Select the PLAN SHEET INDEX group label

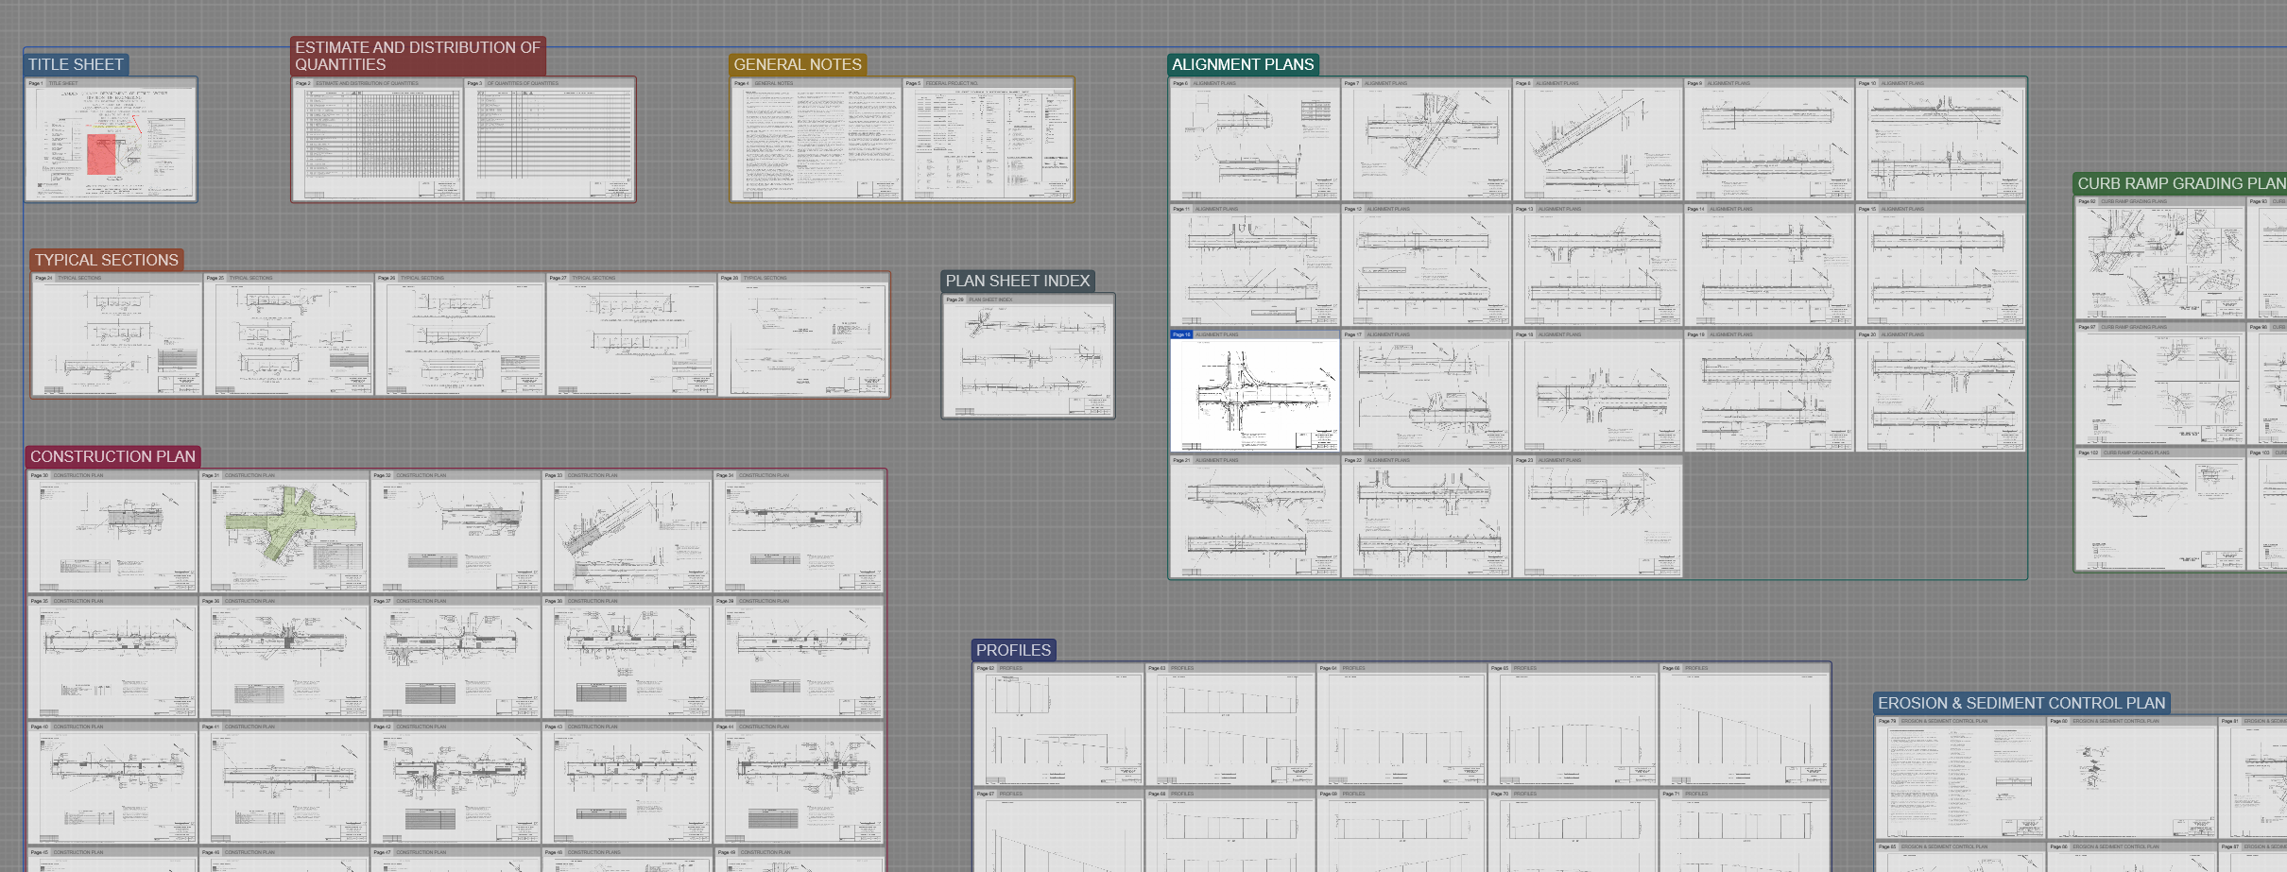[1018, 281]
